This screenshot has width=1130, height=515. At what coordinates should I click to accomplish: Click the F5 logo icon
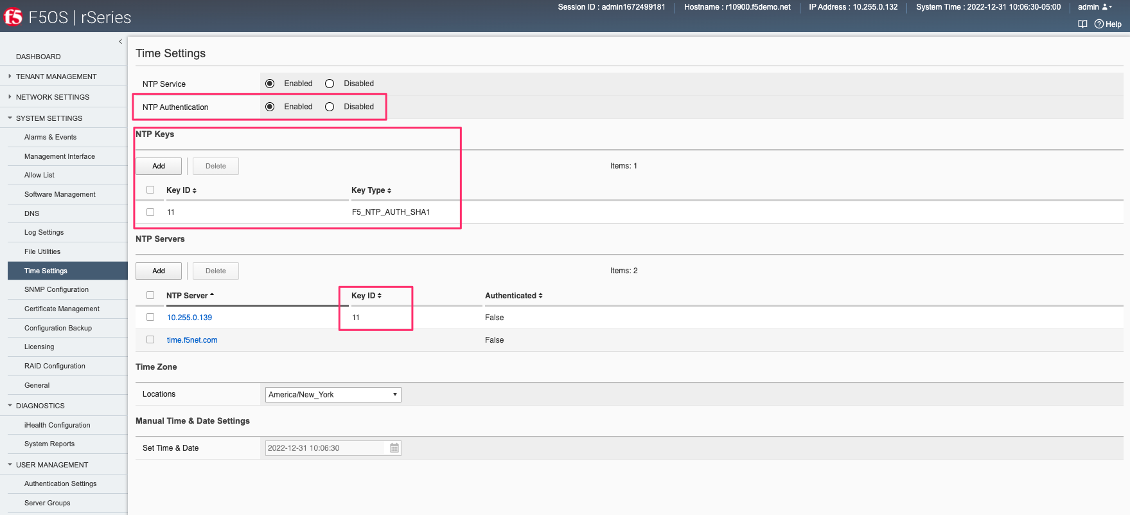[13, 17]
